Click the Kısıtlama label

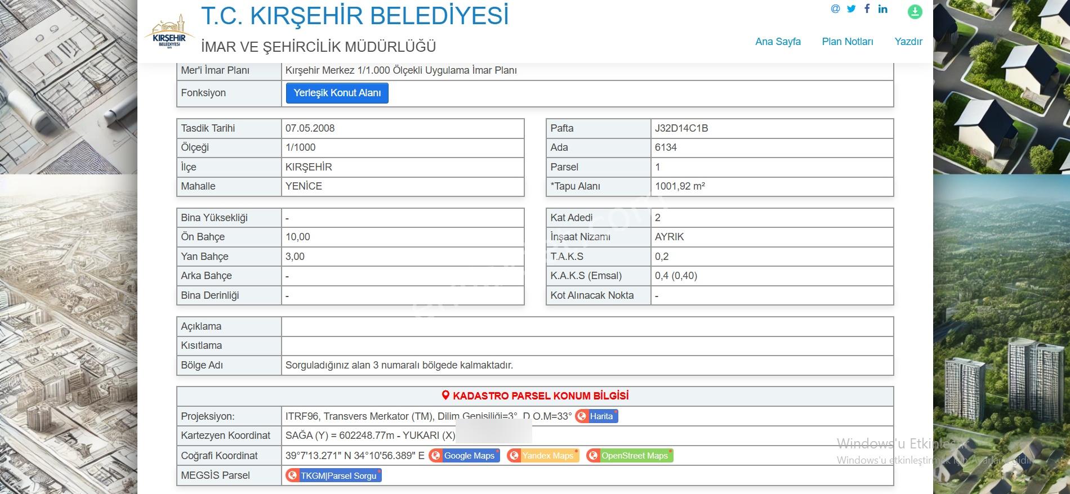click(201, 345)
